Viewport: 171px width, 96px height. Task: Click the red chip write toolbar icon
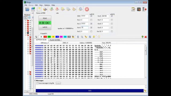(x=57, y=9)
